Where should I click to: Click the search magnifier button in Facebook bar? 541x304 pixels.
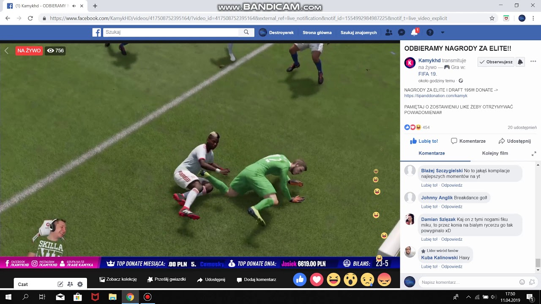[x=246, y=33]
